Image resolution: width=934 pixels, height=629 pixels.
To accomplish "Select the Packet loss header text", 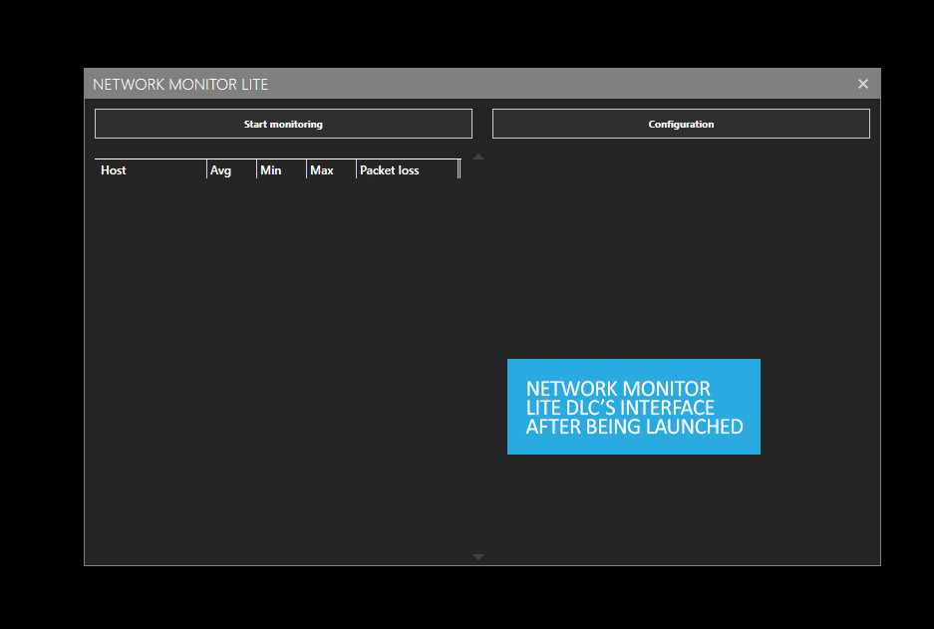I will (390, 169).
